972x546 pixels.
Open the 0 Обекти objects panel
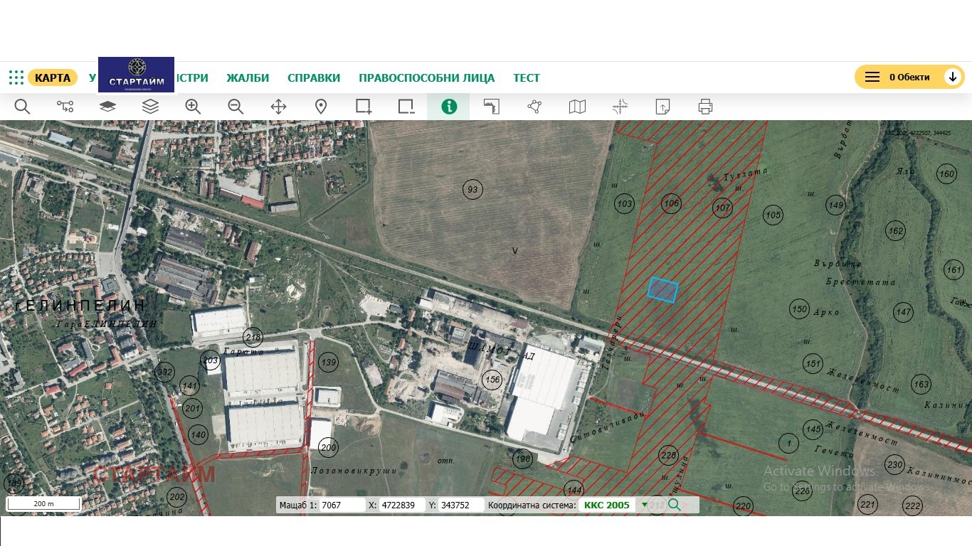click(909, 76)
